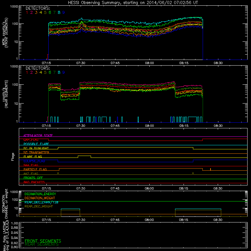Select the POSSIBLE_FLARE flag label
The image size is (251, 251).
point(36,144)
